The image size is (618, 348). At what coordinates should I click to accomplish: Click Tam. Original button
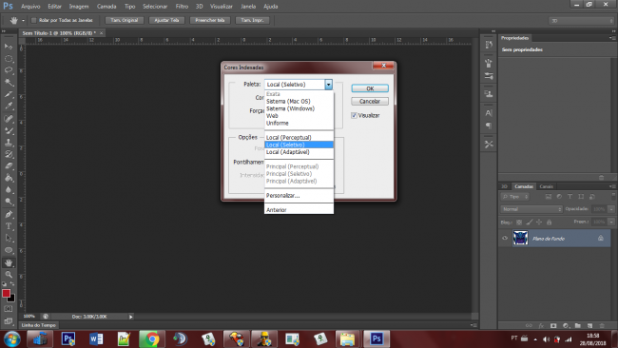pyautogui.click(x=125, y=20)
